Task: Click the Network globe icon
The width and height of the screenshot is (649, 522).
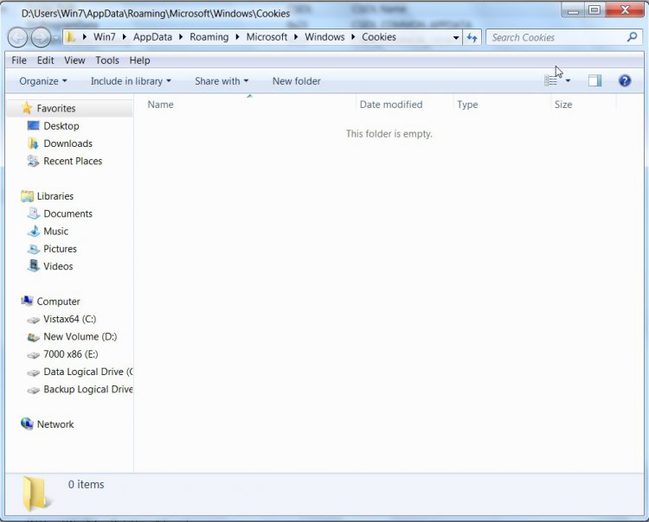Action: [x=27, y=423]
